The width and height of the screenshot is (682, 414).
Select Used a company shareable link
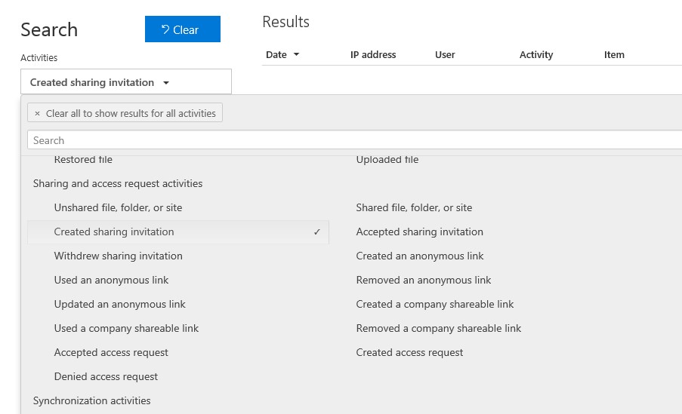click(x=126, y=329)
